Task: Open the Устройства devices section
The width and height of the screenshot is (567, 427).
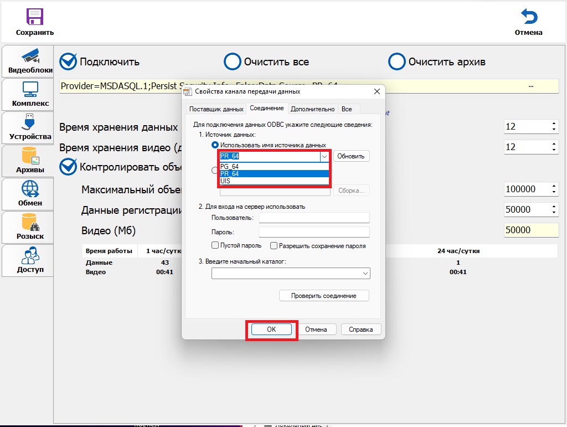Action: (29, 127)
